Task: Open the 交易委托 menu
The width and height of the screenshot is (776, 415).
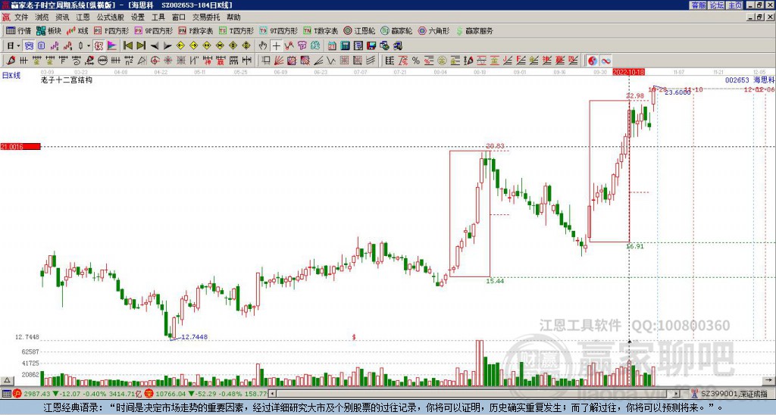Action: [x=206, y=17]
